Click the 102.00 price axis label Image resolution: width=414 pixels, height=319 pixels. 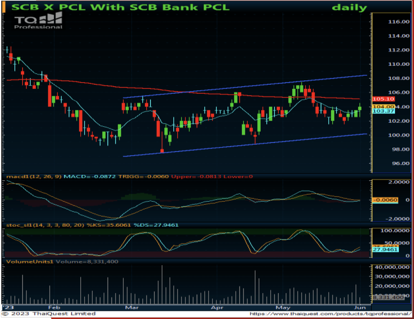(399, 121)
